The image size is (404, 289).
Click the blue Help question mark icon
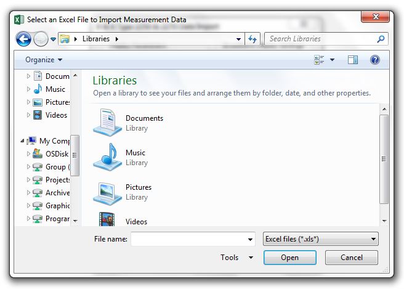374,60
